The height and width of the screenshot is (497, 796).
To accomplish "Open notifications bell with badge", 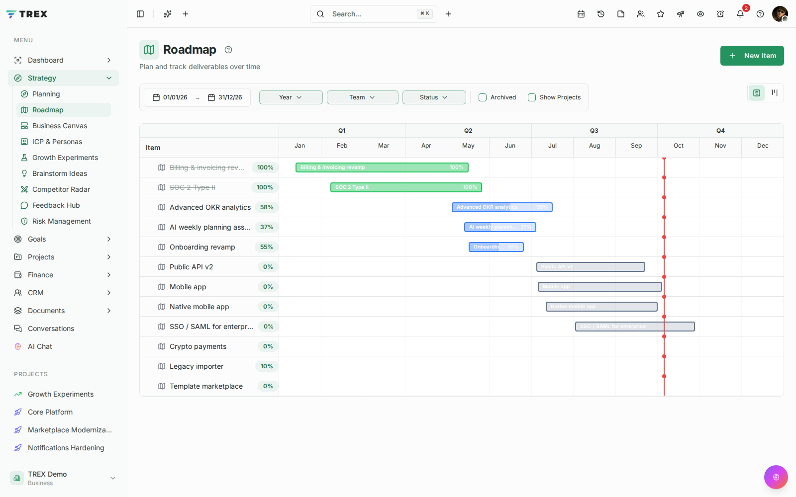I will (x=740, y=14).
